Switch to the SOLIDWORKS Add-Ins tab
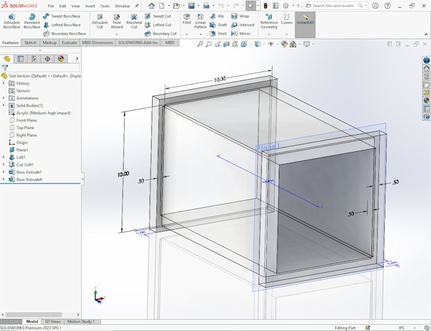The width and height of the screenshot is (431, 331). coord(138,43)
